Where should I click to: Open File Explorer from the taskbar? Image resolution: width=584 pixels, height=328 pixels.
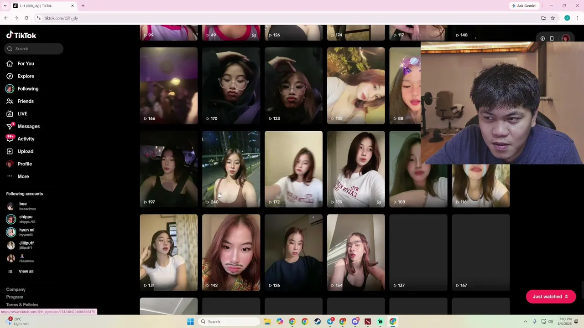[x=267, y=322]
